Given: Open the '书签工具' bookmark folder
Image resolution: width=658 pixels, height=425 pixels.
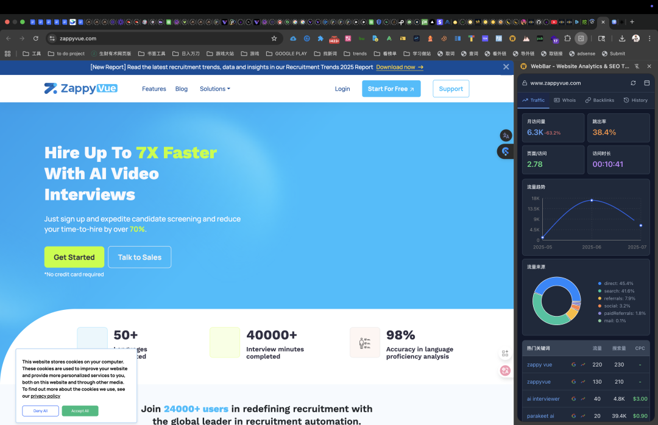Looking at the screenshot, I should (152, 54).
